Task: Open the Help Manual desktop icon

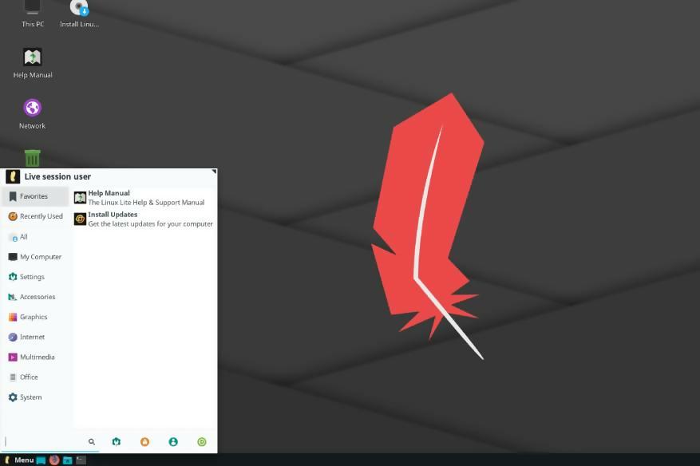Action: [32, 63]
